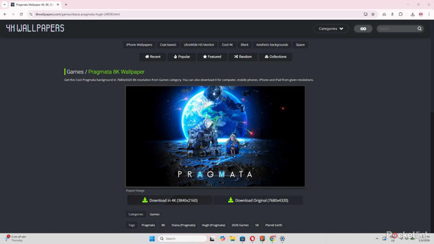Open the Planet Earth tag
The image size is (434, 244).
[x=274, y=225]
